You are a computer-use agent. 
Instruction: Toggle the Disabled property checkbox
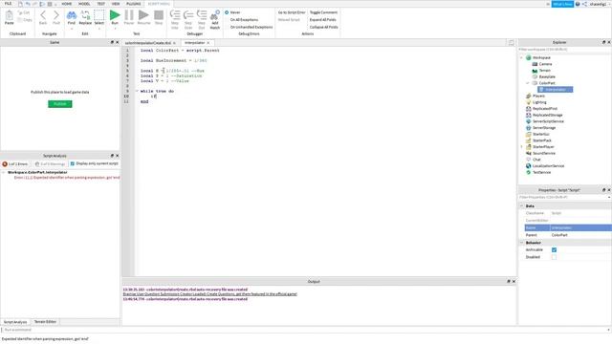click(x=554, y=257)
